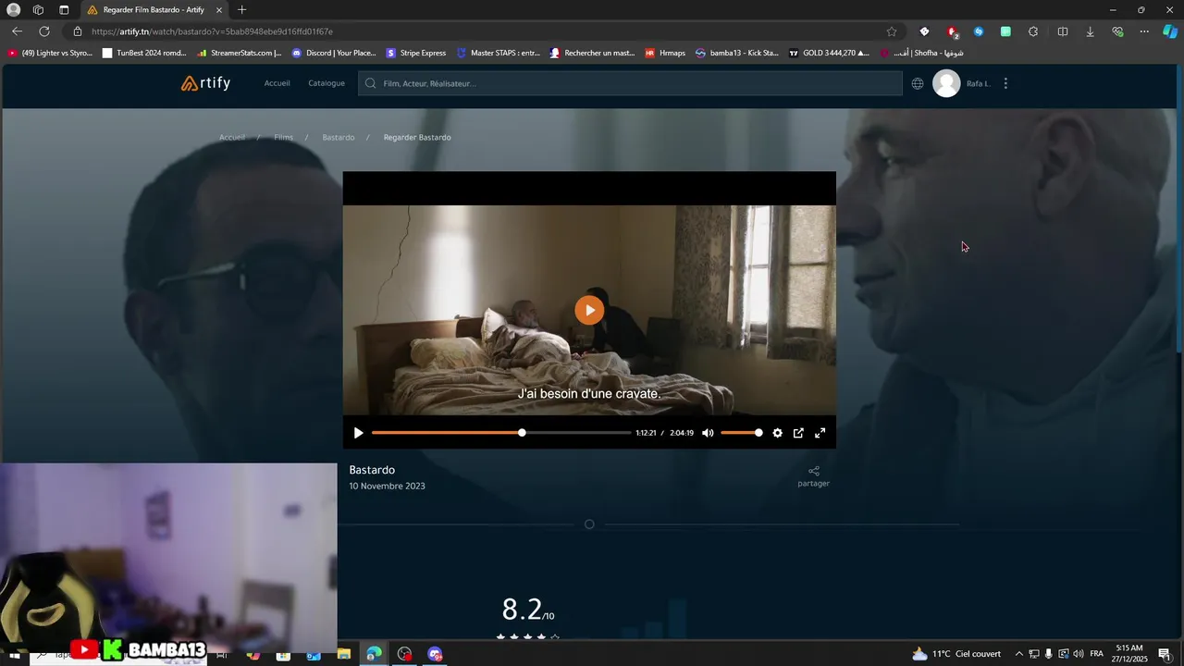This screenshot has width=1184, height=666.
Task: Open the tab actions menu icon
Action: 64,10
